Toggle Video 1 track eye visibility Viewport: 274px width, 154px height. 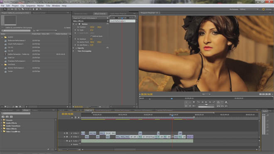(64, 137)
